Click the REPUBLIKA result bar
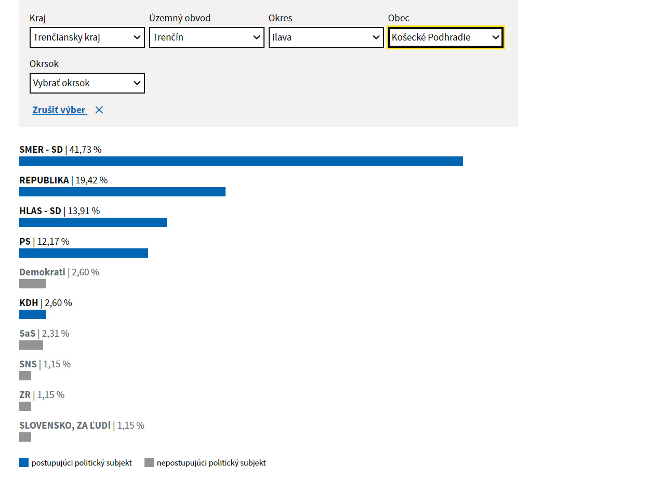661x477 pixels. point(122,192)
